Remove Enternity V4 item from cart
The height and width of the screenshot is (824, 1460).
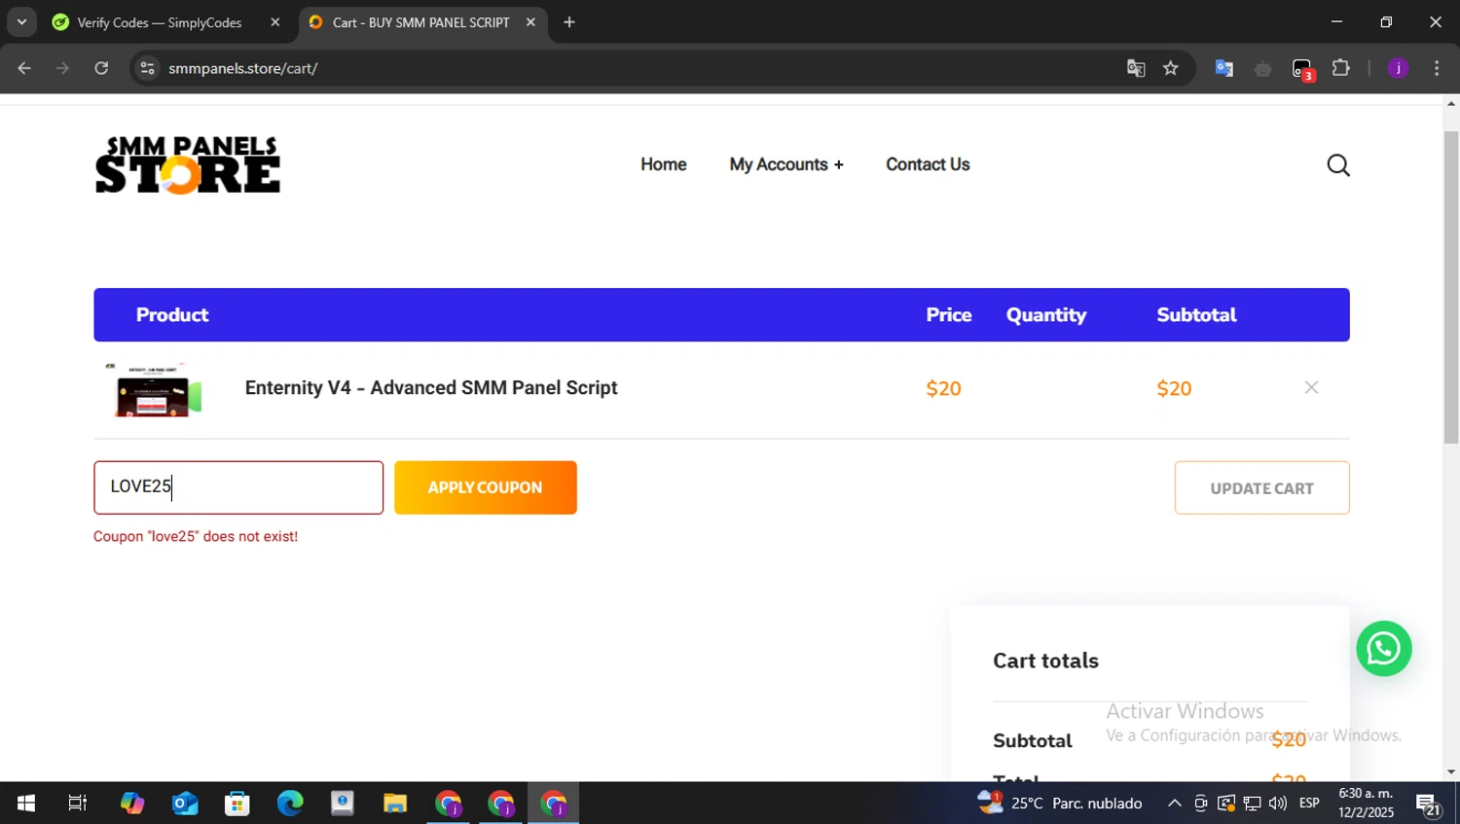(x=1311, y=387)
